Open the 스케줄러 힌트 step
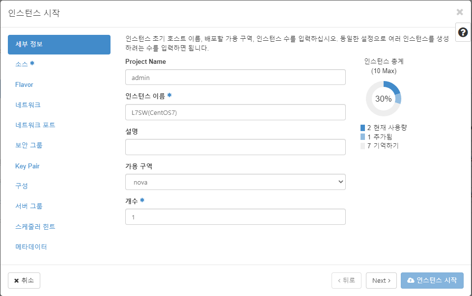Screen dimensions: 472x296 tap(35, 226)
